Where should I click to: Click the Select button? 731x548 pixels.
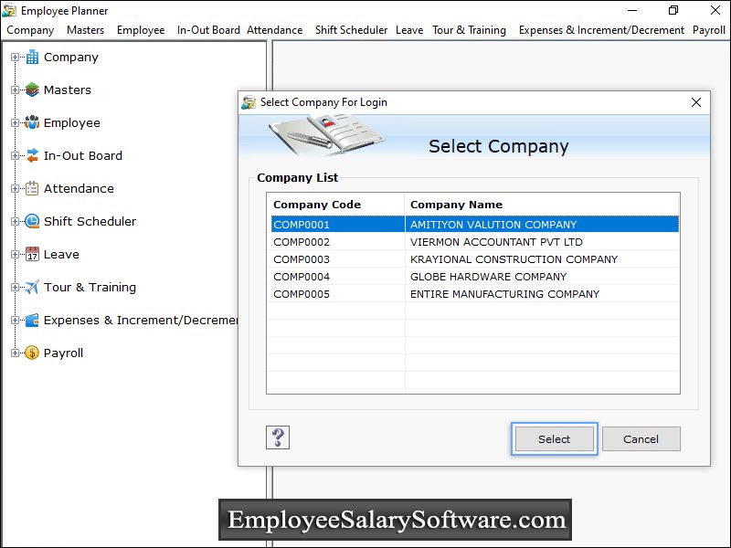[x=554, y=438]
